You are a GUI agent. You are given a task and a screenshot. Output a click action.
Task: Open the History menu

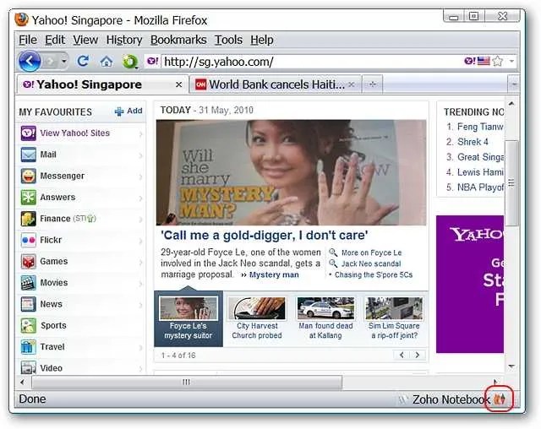click(124, 40)
